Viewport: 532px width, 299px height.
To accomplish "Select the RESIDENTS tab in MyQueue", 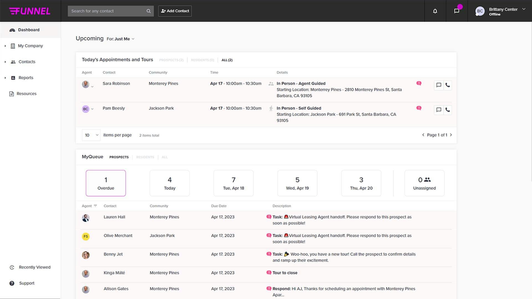I will [145, 157].
